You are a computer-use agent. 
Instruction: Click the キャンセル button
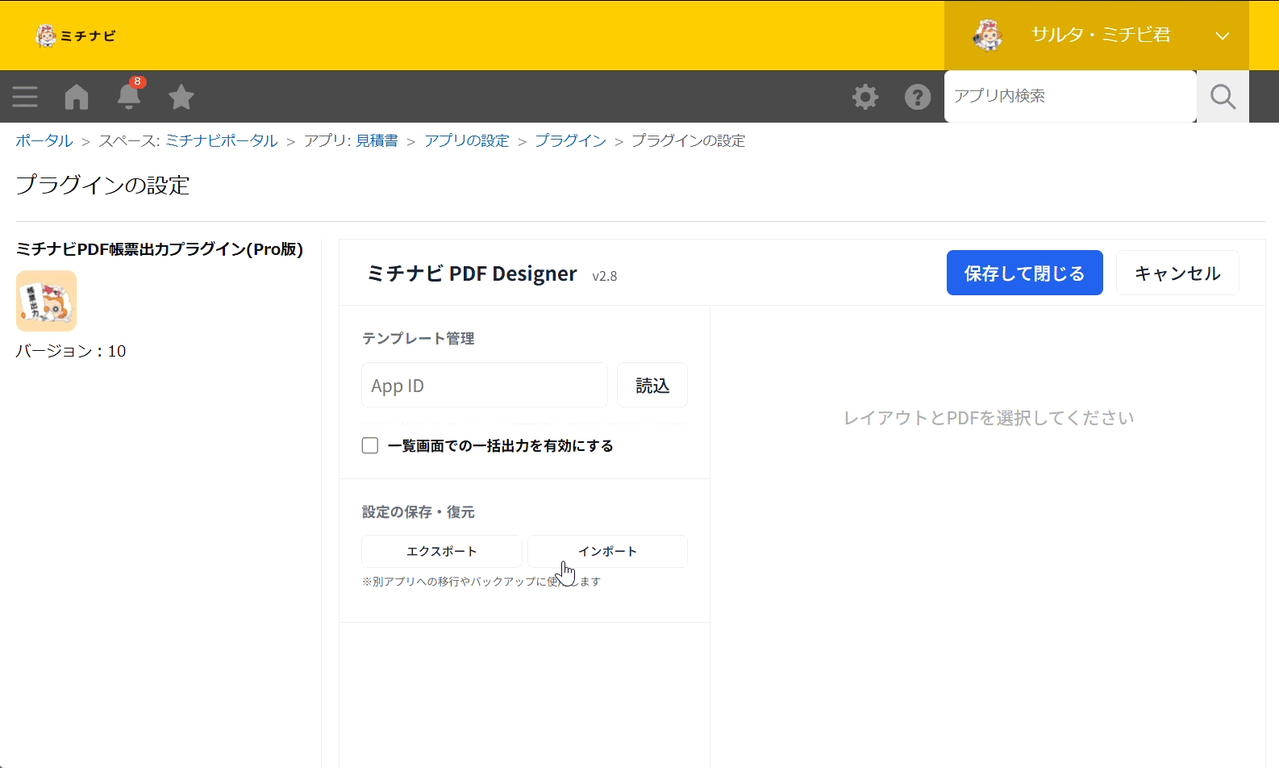(x=1177, y=273)
